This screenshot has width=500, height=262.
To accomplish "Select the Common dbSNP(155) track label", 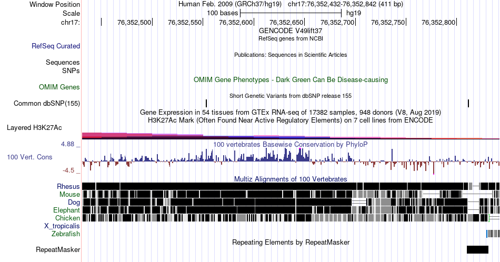I will pos(47,103).
